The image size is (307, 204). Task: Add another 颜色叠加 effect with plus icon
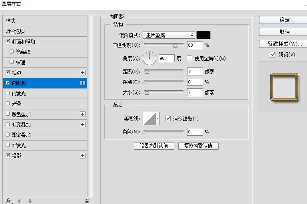(83, 114)
